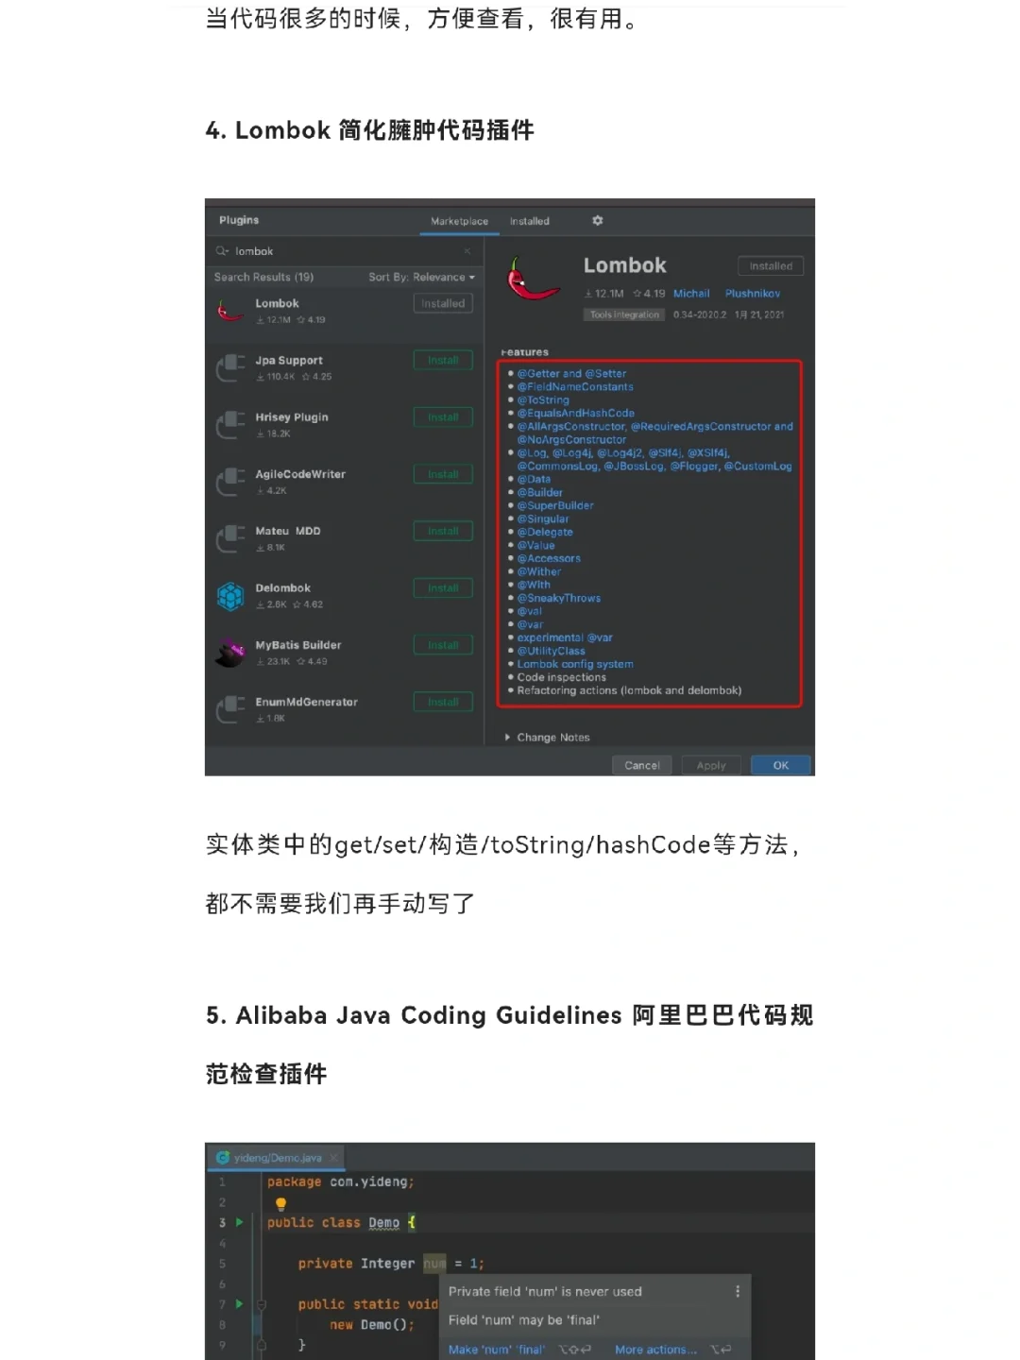Screen dimensions: 1020x1360
Task: Open the @UtilityClass feature link
Action: click(551, 652)
